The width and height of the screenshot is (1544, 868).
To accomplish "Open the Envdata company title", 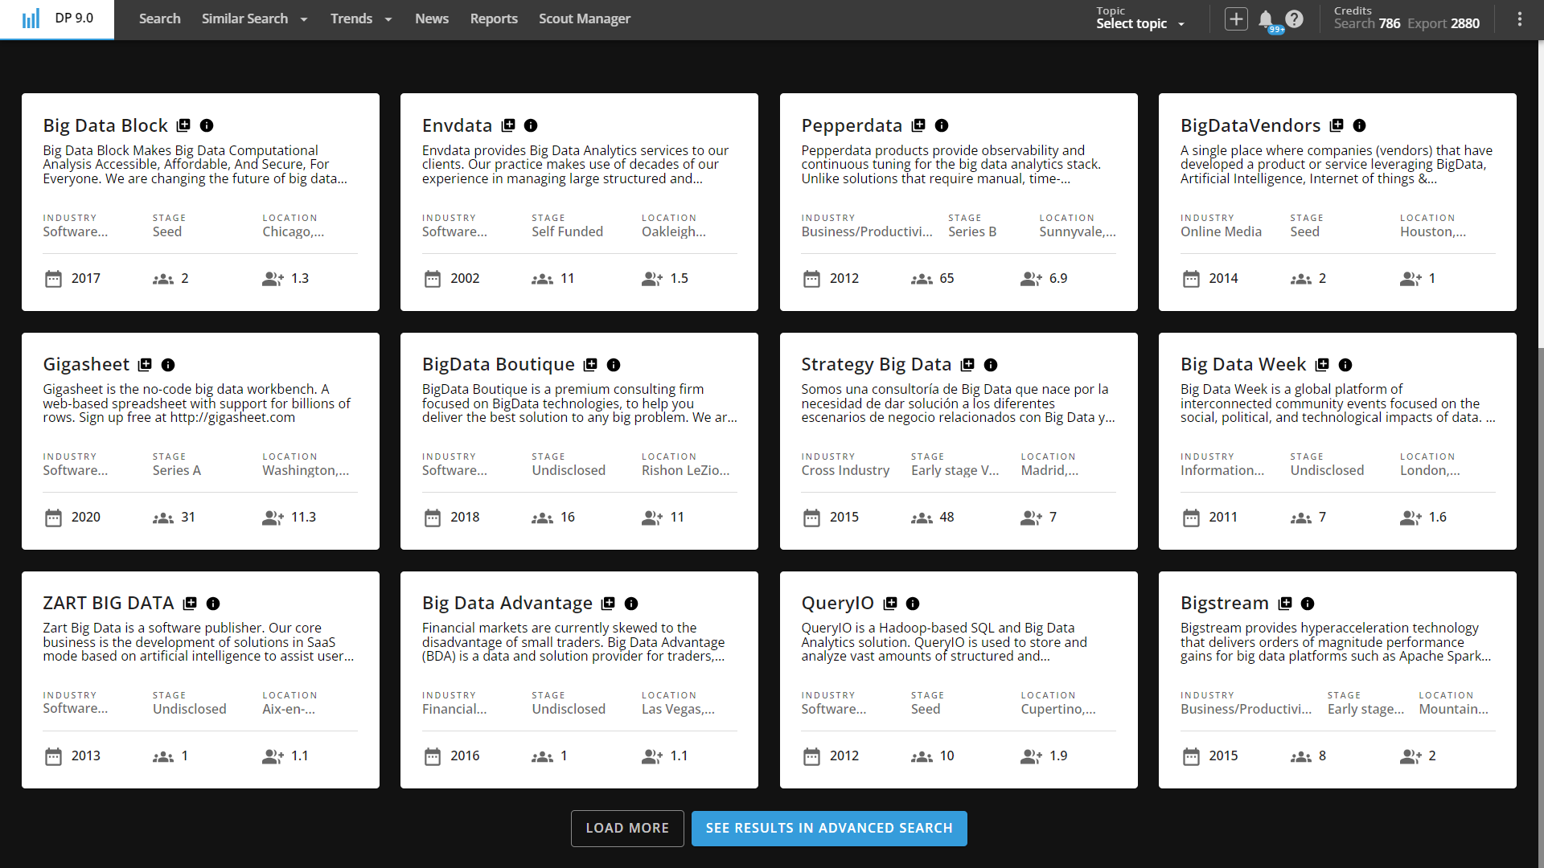I will tap(457, 125).
